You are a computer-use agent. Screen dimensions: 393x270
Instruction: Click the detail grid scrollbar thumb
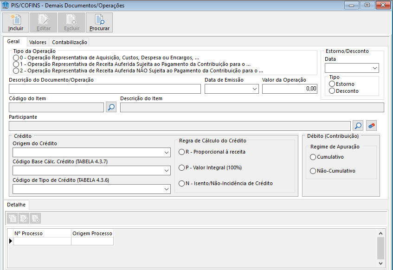[x=380, y=248]
